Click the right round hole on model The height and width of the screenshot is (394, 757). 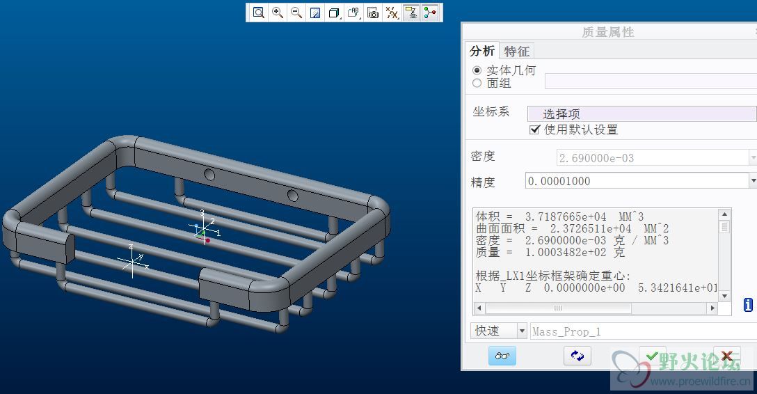click(292, 196)
